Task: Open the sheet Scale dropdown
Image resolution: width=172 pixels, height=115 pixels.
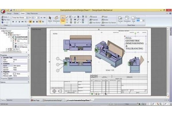Action: click(x=143, y=21)
